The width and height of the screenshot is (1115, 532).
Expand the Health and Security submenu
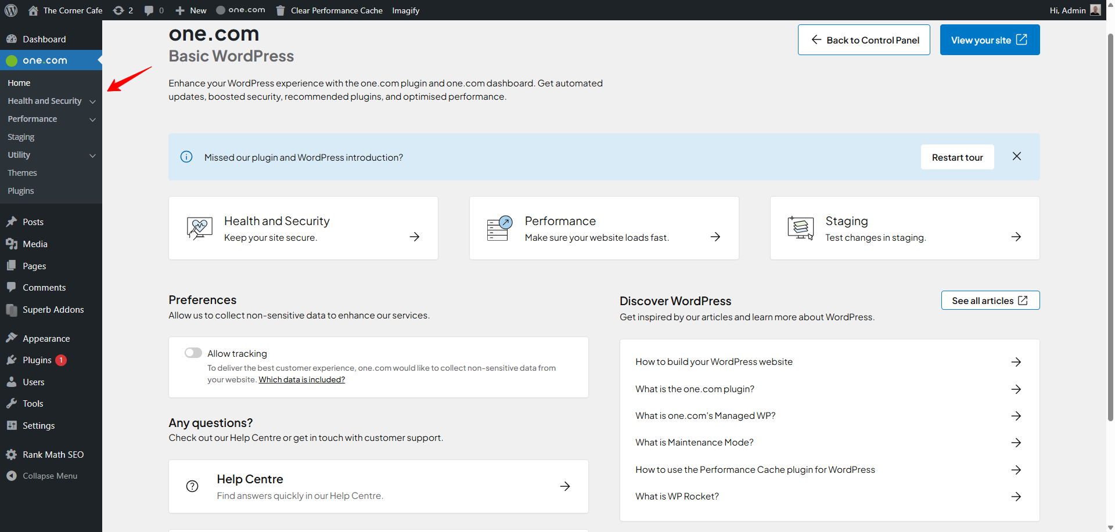pyautogui.click(x=92, y=102)
